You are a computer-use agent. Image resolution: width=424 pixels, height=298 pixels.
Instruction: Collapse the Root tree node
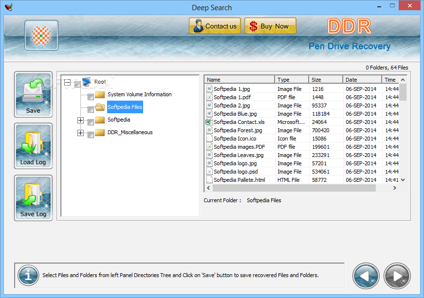pyautogui.click(x=68, y=82)
